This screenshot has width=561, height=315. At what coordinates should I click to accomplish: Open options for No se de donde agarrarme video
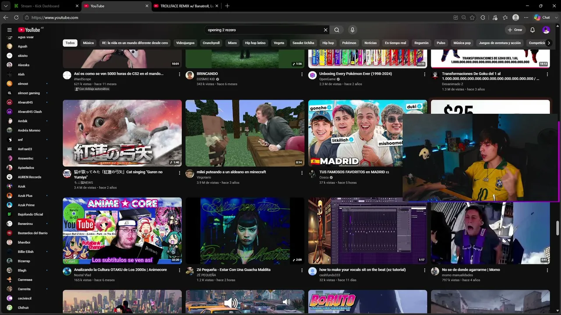tap(547, 270)
